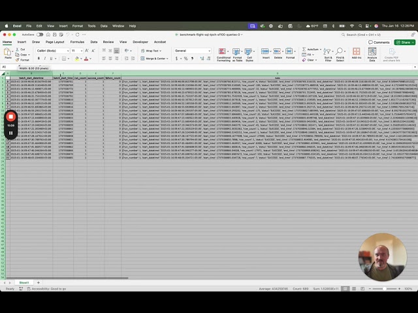Apply italic formatting

[45, 58]
